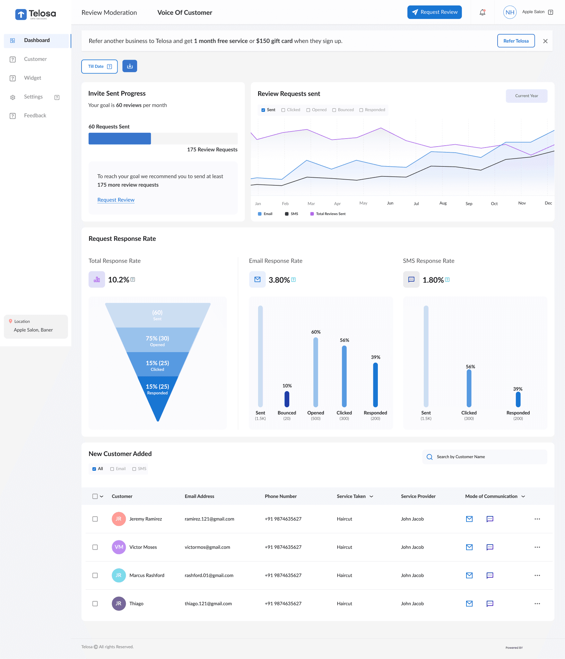Click the SMS Response Rate chat icon
The image size is (565, 659).
(x=411, y=279)
